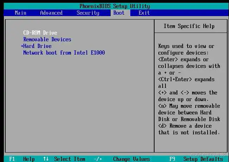Viewport: 229px width, 162px height.
Task: Select Network boot from Intel E1000
Action: coord(64,53)
